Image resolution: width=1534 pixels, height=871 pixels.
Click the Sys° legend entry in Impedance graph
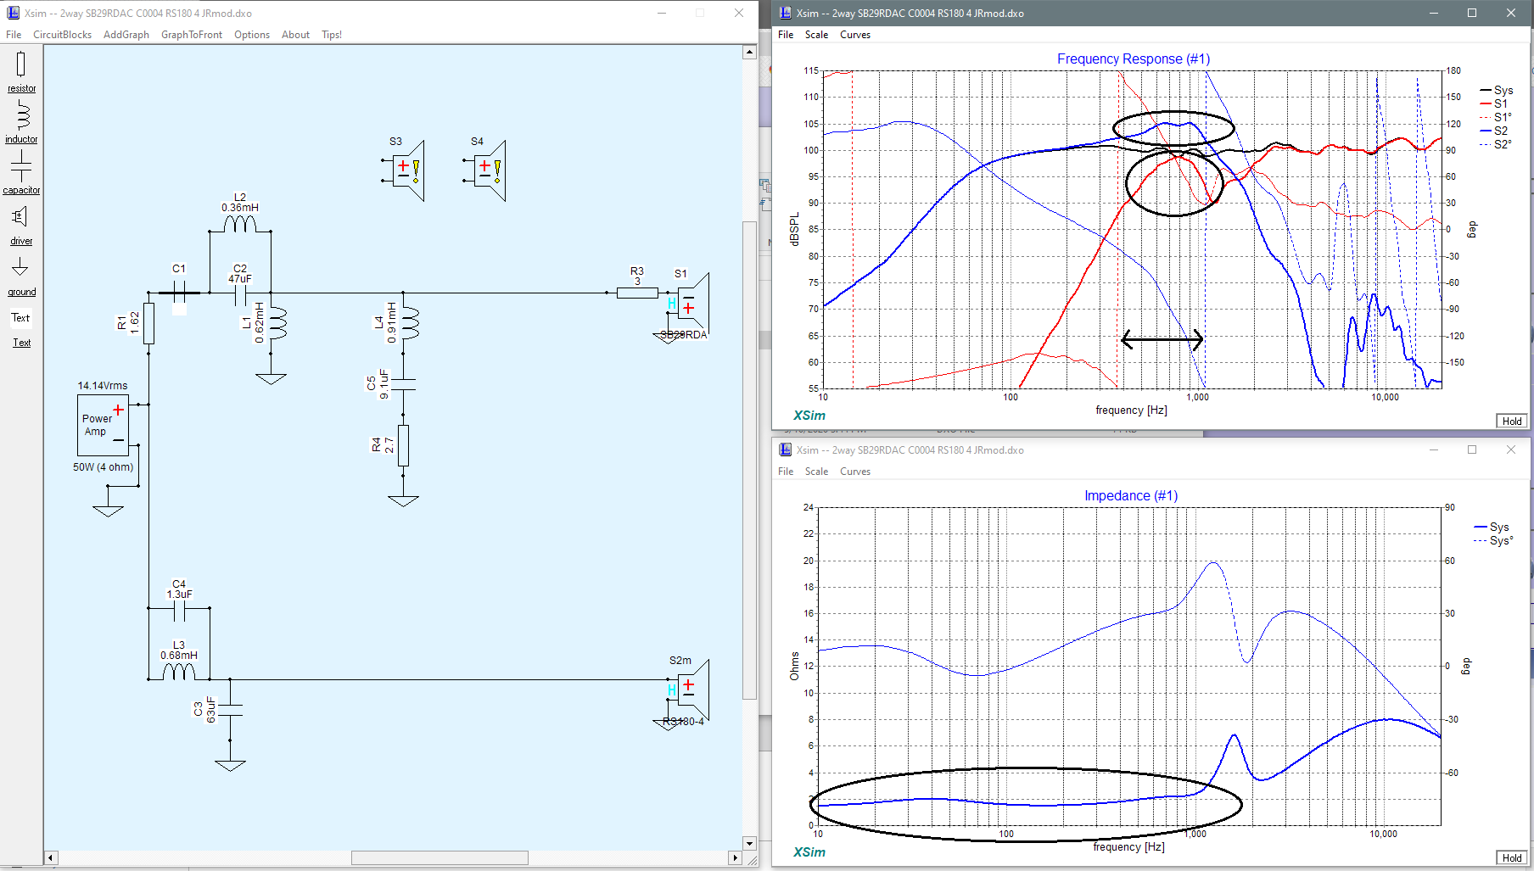(x=1494, y=540)
